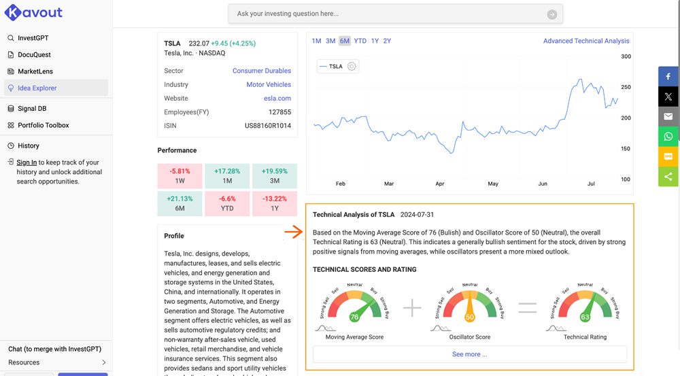Focus the investing question input field

pyautogui.click(x=388, y=14)
